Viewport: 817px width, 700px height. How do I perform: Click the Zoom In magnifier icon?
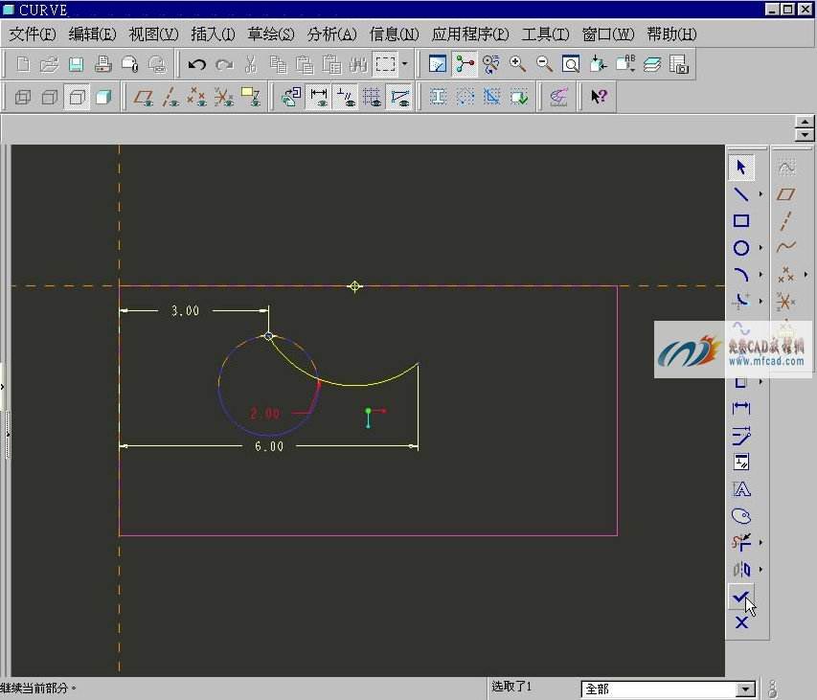tap(518, 65)
